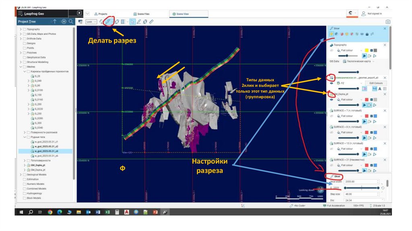Toggle the checkbox in Topography colour row

371,50
